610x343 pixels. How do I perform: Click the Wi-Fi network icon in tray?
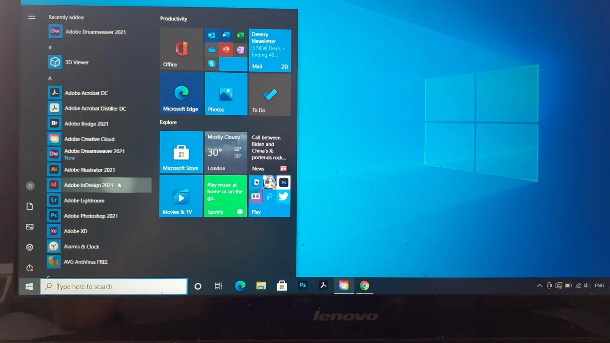pyautogui.click(x=578, y=285)
